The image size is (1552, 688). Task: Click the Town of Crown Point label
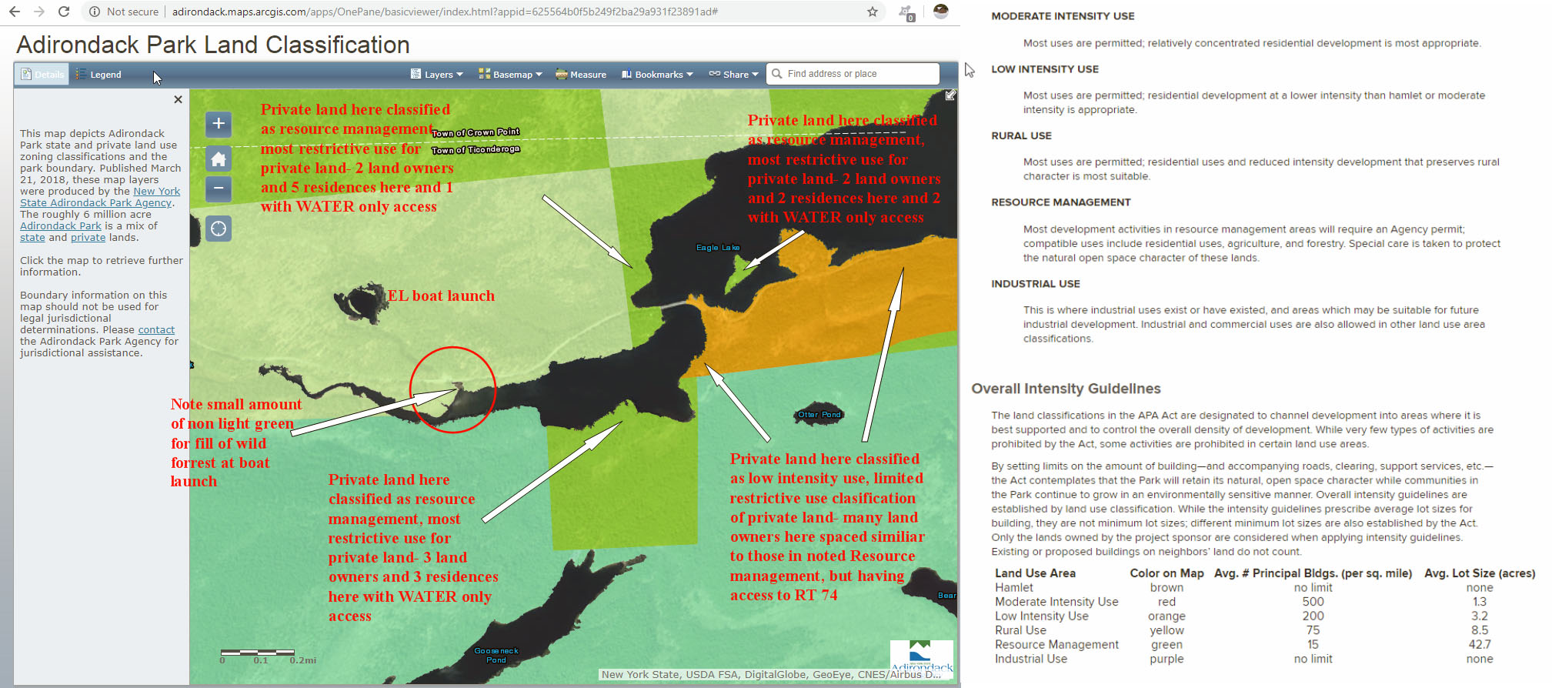pyautogui.click(x=476, y=132)
